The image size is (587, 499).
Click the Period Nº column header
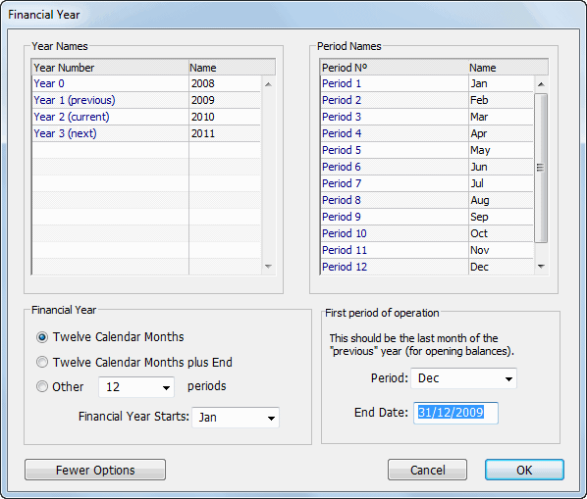tap(395, 68)
